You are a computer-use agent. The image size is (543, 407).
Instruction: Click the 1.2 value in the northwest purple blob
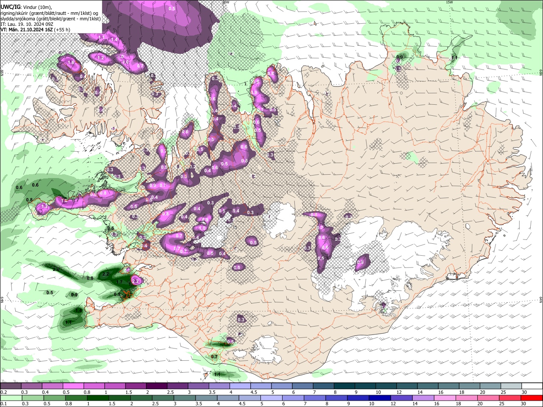(x=101, y=58)
